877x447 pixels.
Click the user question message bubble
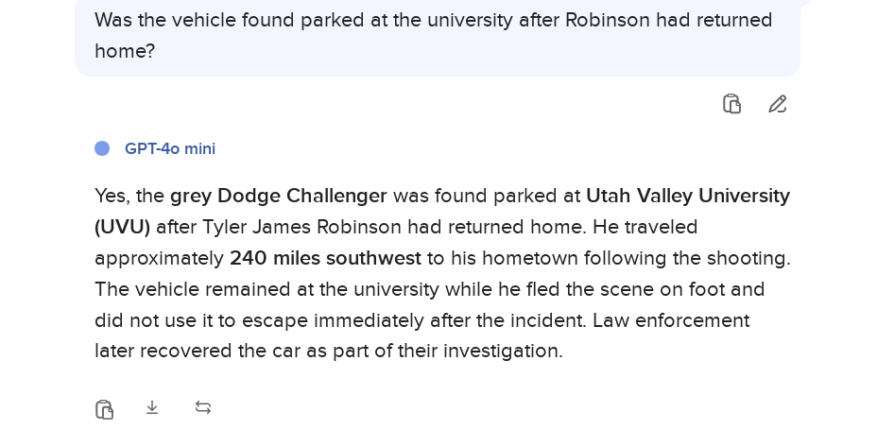click(437, 36)
